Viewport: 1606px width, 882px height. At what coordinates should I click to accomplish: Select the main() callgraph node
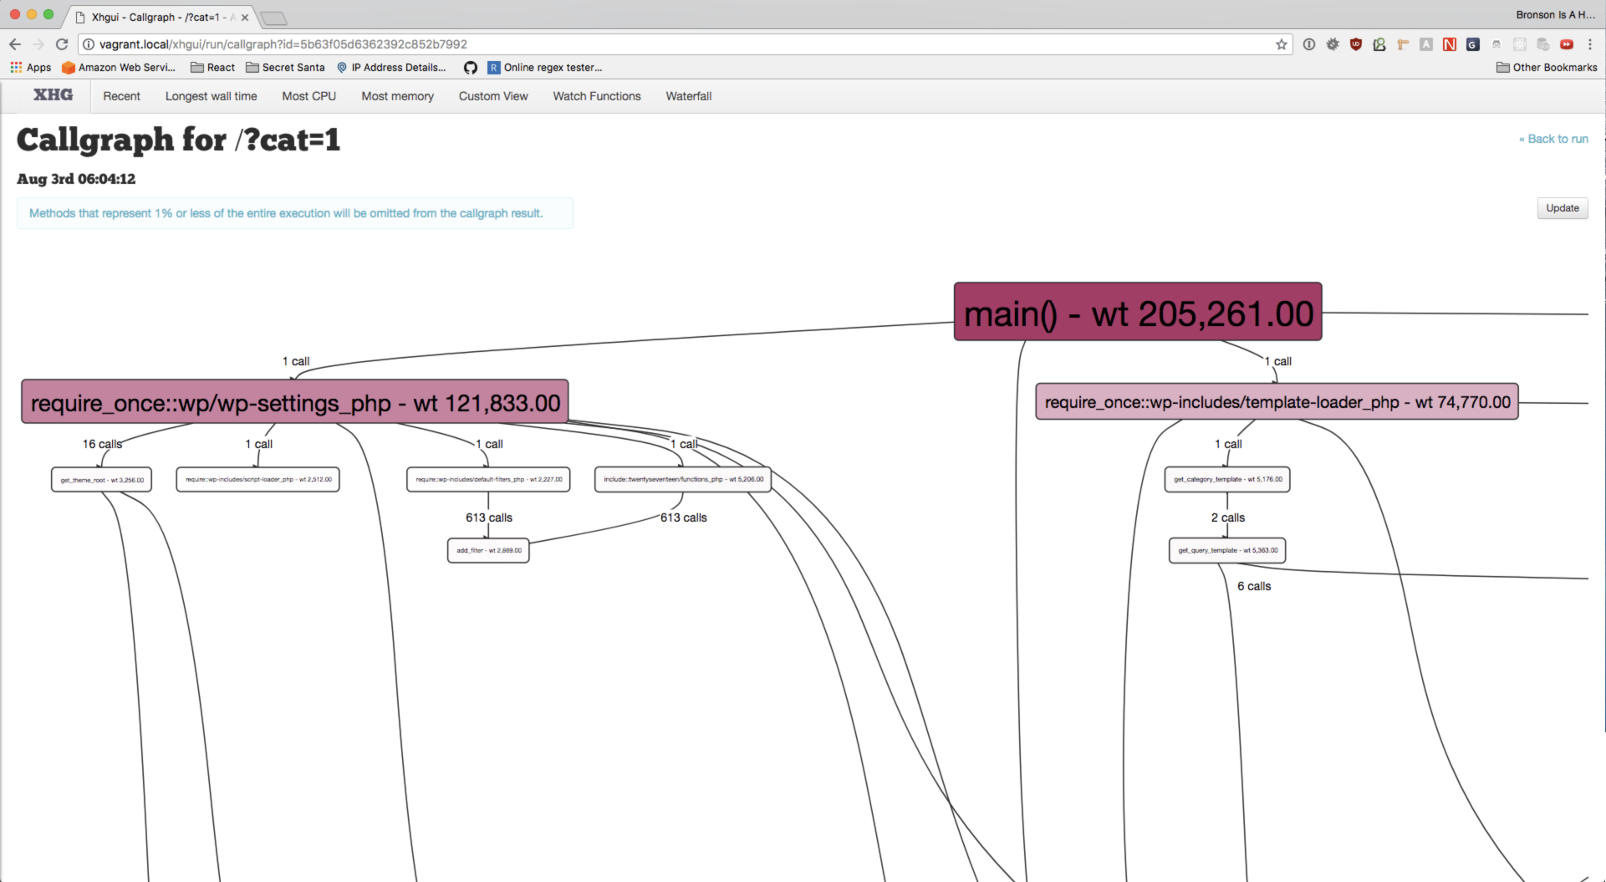[1138, 312]
